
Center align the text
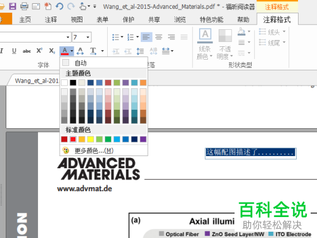click(158, 37)
